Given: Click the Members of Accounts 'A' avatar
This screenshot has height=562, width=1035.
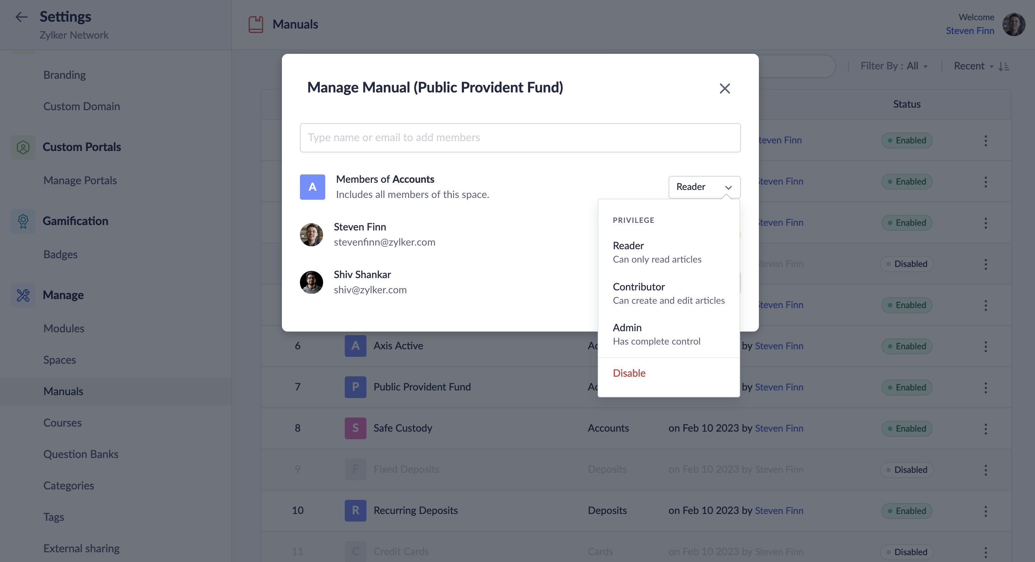Looking at the screenshot, I should [312, 187].
